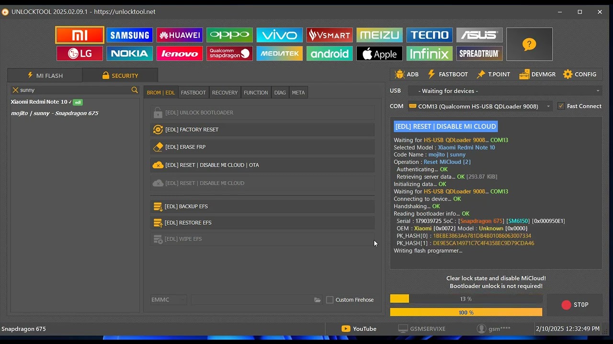Open the DIAG tab
The height and width of the screenshot is (344, 613).
click(x=280, y=93)
